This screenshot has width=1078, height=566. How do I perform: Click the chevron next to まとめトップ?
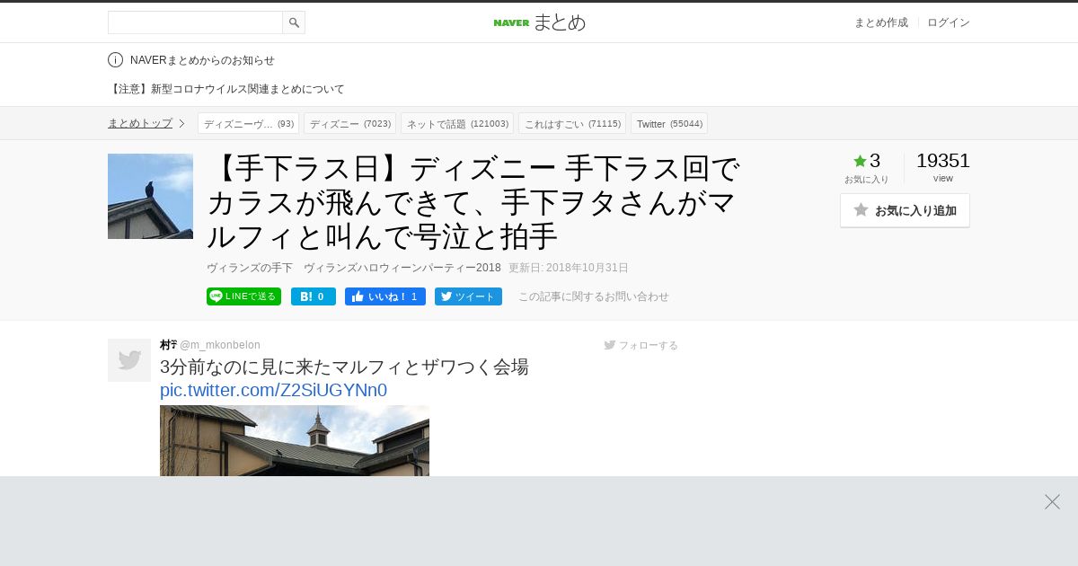pyautogui.click(x=181, y=123)
